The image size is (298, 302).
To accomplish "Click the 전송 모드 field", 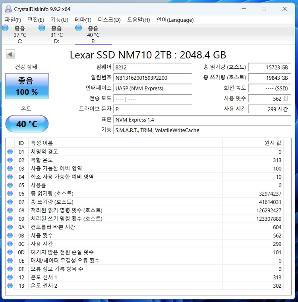I will click(x=153, y=99).
